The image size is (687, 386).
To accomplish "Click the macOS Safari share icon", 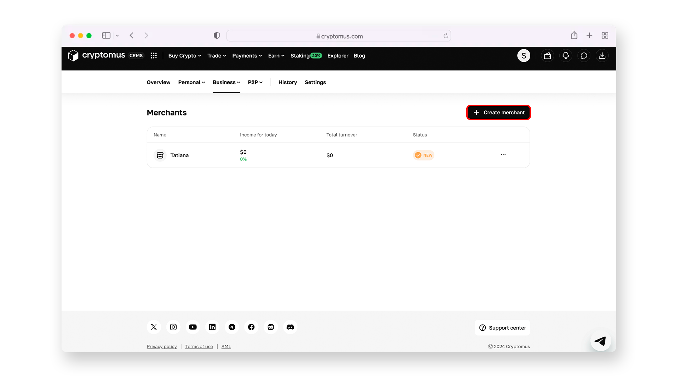I will point(574,35).
